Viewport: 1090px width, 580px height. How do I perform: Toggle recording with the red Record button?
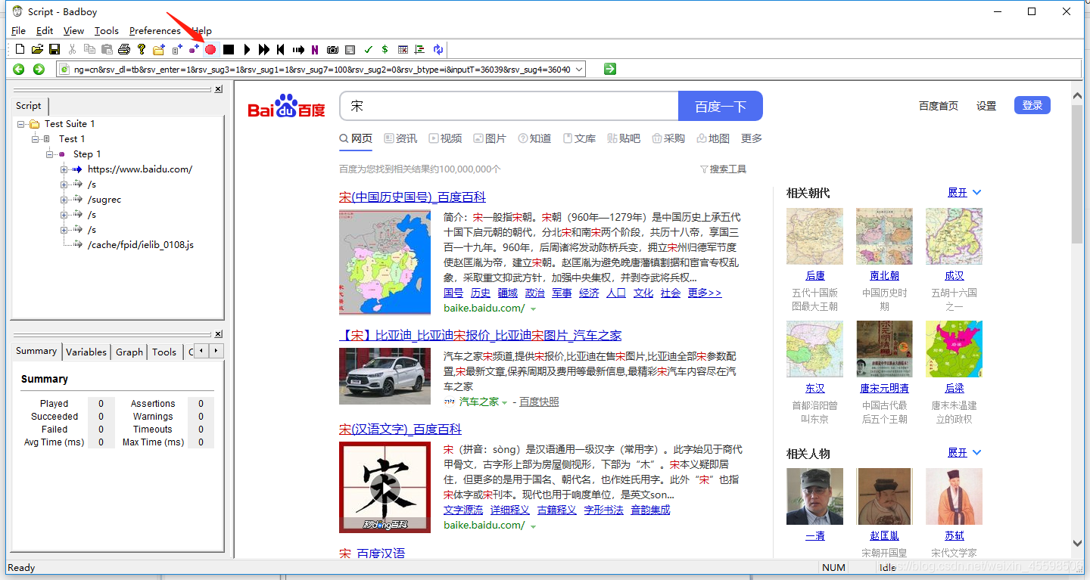(210, 49)
